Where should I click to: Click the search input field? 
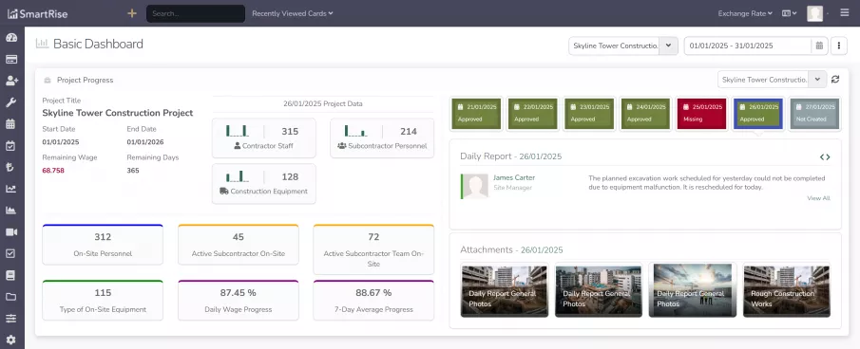tap(196, 13)
